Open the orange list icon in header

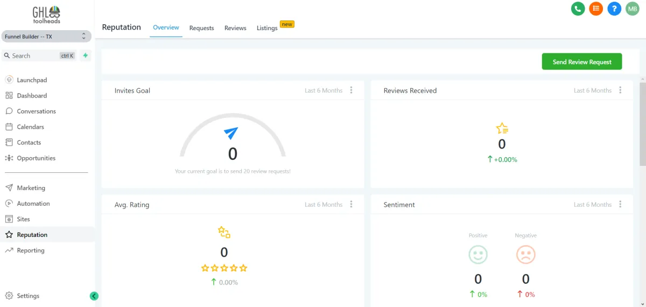tap(596, 9)
